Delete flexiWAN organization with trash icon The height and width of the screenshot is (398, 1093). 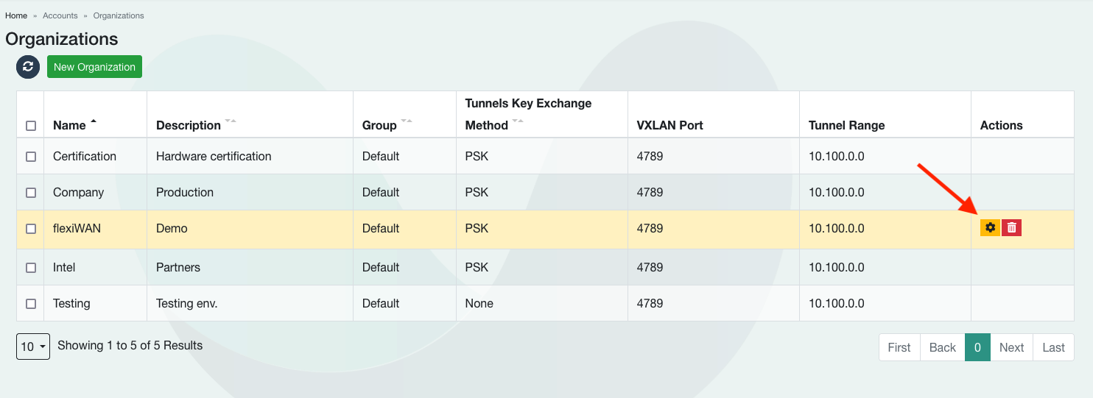[x=1012, y=228]
